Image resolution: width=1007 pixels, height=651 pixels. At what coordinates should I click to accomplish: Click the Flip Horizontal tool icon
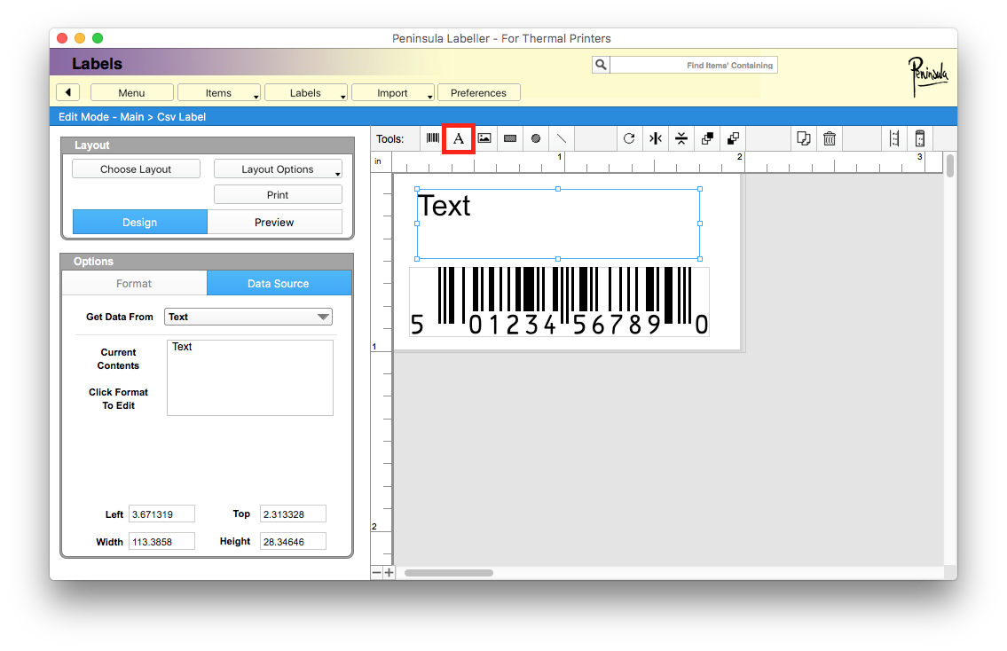[655, 138]
